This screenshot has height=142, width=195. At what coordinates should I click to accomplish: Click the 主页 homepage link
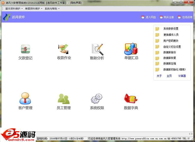169,76
